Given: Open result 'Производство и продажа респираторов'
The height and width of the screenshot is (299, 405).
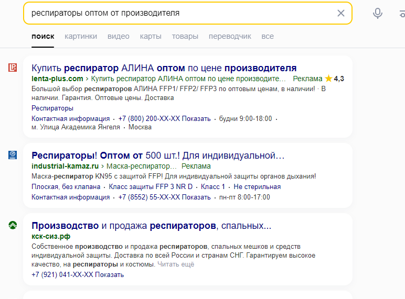Looking at the screenshot, I should click(x=152, y=226).
